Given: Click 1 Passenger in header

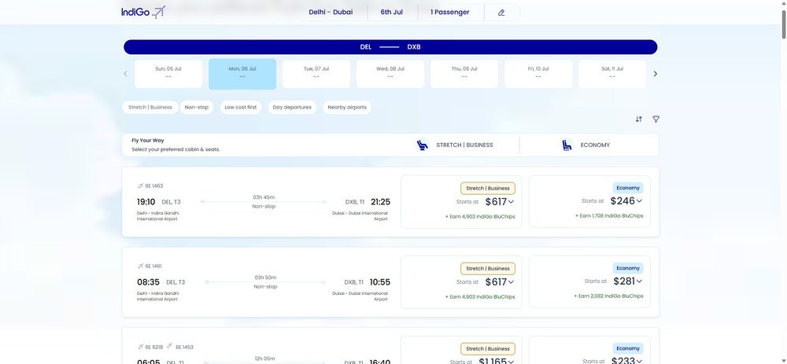Looking at the screenshot, I should (x=449, y=12).
